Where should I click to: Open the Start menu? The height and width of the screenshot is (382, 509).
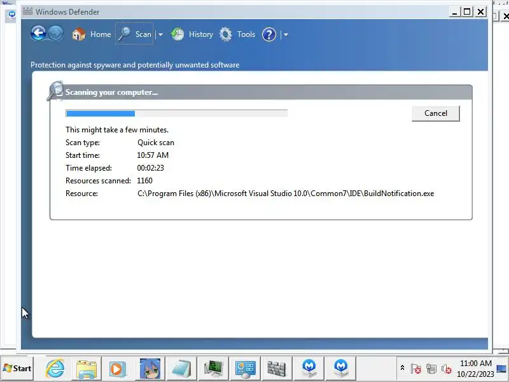[17, 369]
